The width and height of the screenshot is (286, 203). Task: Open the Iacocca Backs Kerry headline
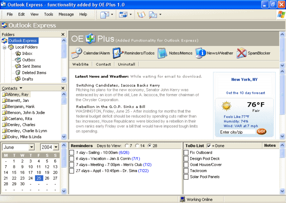click(x=118, y=85)
